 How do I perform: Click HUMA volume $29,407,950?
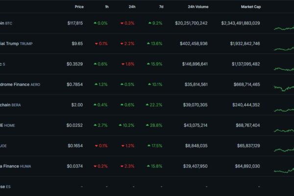click(x=196, y=167)
